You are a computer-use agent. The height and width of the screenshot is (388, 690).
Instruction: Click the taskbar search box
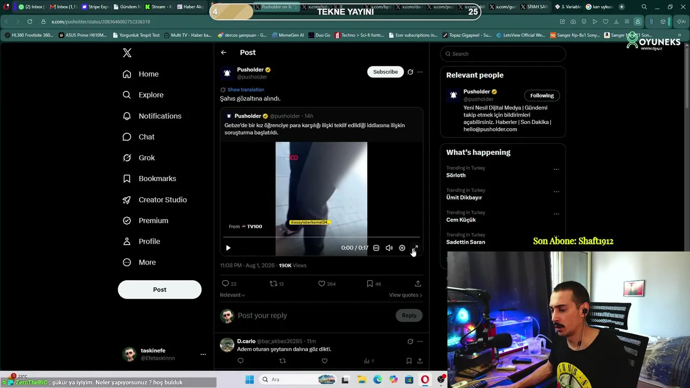(298, 379)
